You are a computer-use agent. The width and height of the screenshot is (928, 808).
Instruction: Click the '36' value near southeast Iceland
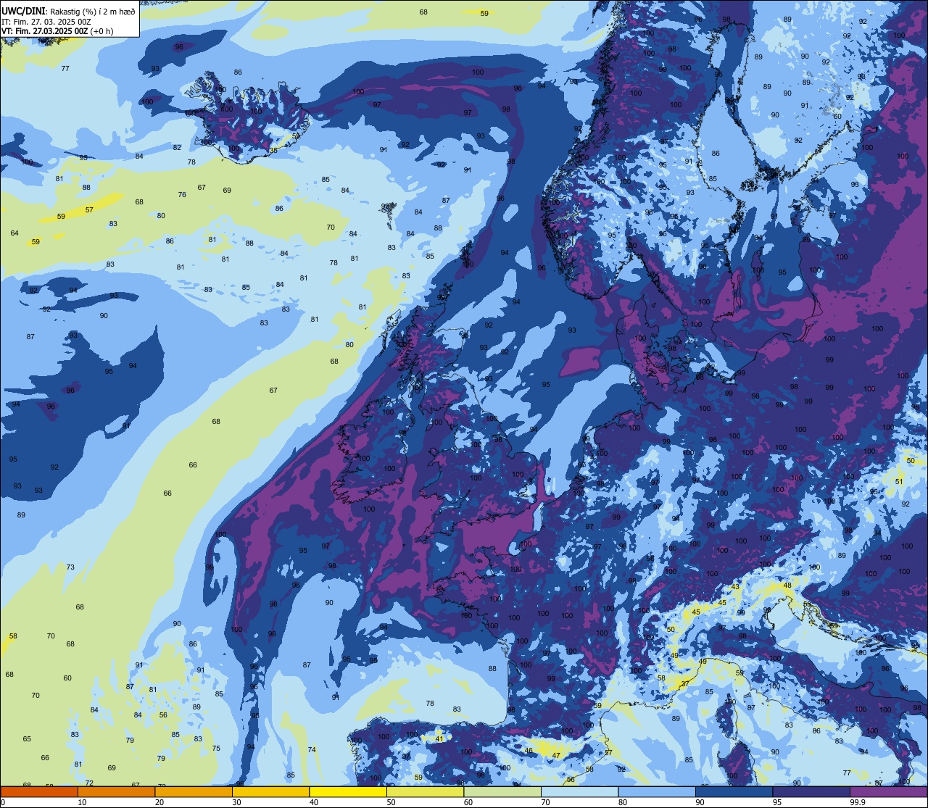[273, 150]
